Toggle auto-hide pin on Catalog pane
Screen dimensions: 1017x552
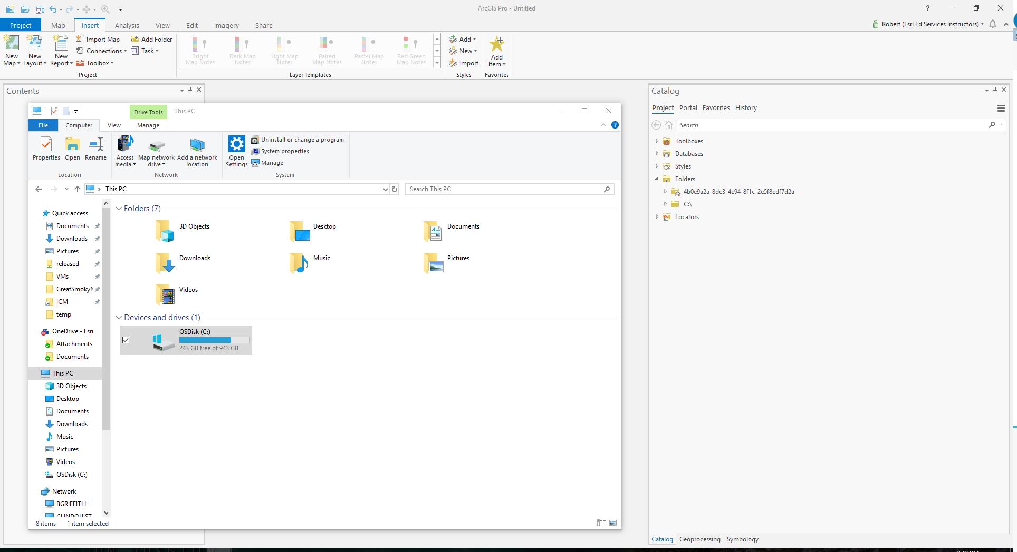(995, 90)
